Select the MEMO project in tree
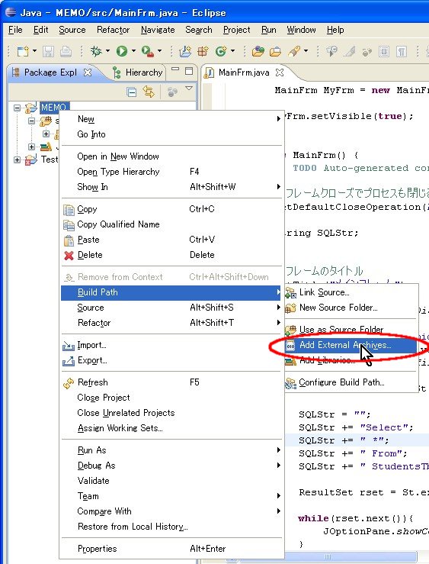The height and width of the screenshot is (564, 429). pos(54,107)
